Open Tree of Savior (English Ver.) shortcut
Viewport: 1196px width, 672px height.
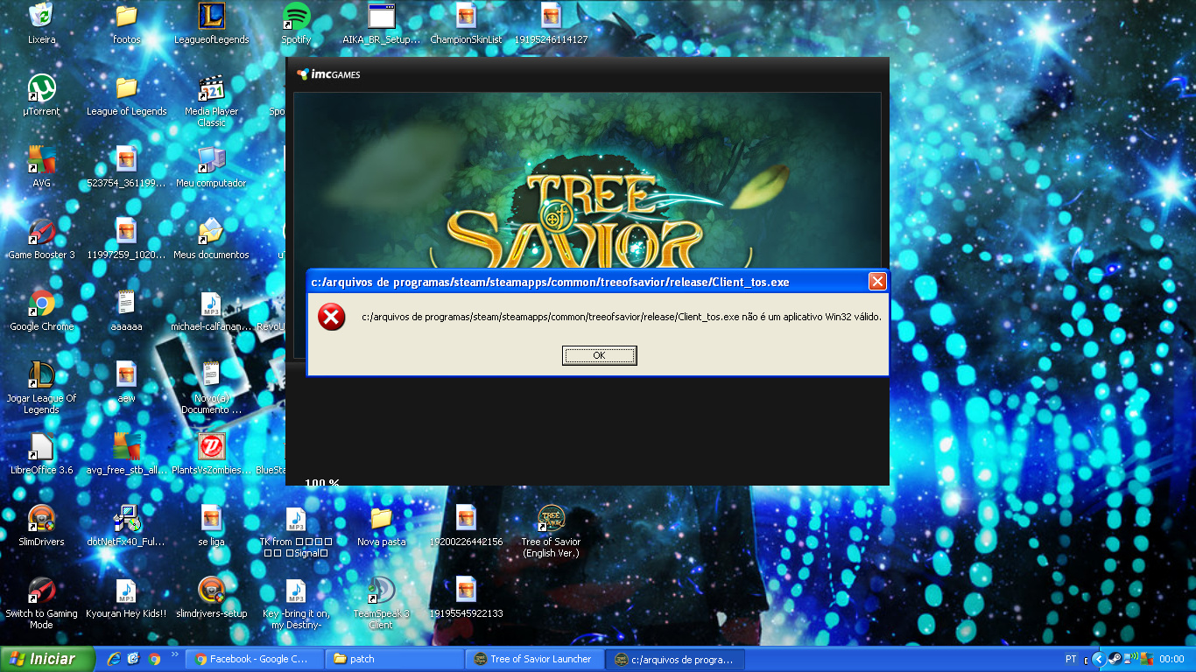pyautogui.click(x=550, y=520)
